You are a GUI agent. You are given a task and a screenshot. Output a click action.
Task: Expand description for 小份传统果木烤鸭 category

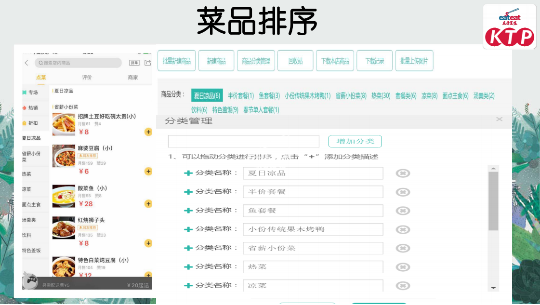coord(188,229)
